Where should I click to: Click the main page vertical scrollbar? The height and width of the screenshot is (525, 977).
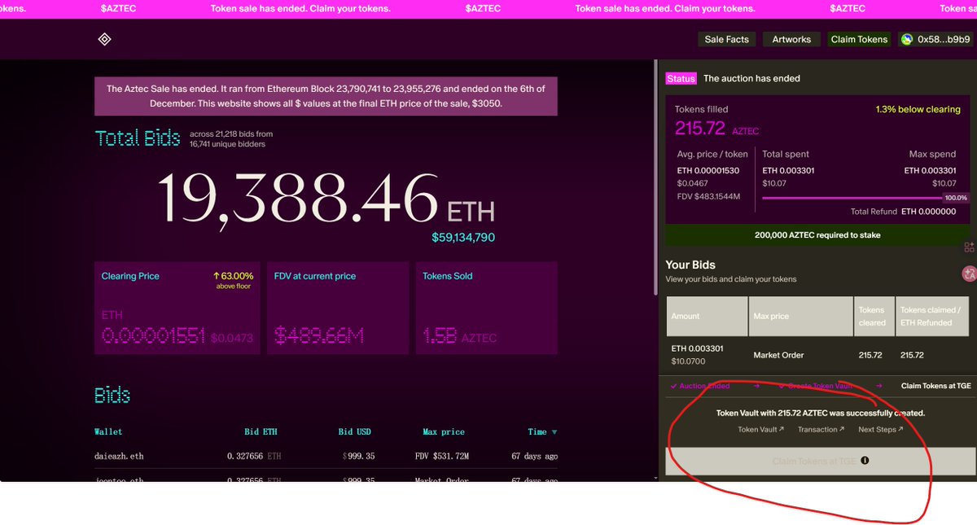[x=654, y=179]
